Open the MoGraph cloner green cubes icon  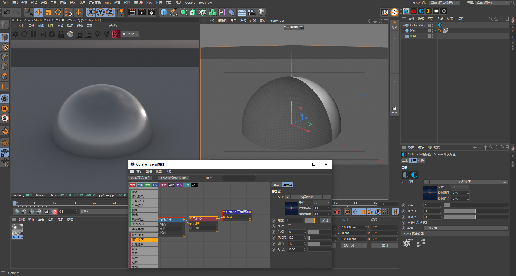coord(212,12)
